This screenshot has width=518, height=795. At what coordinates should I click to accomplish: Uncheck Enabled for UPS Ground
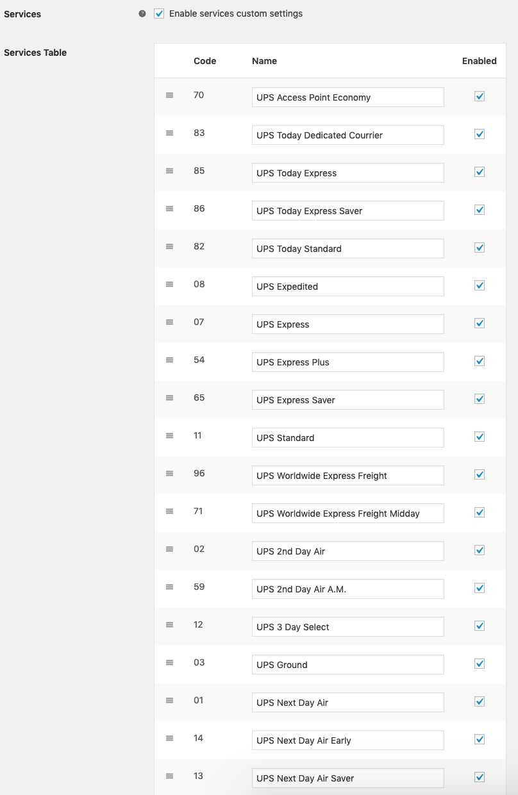click(480, 663)
